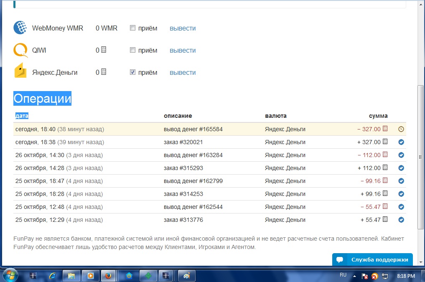This screenshot has width=425, height=282.
Task: Open Windows Media Player taskbar icon
Action: pos(91,276)
